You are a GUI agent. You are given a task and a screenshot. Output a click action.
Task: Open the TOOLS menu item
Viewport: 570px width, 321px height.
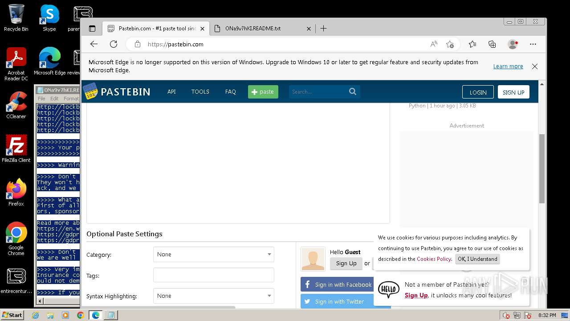point(200,91)
